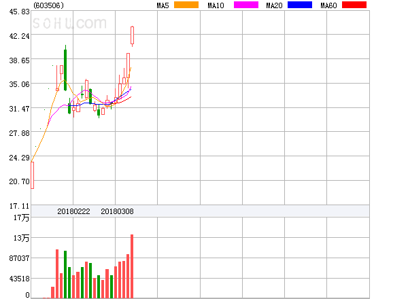
Task: Click the first red candlestick near 20.70
Action: pyautogui.click(x=32, y=175)
